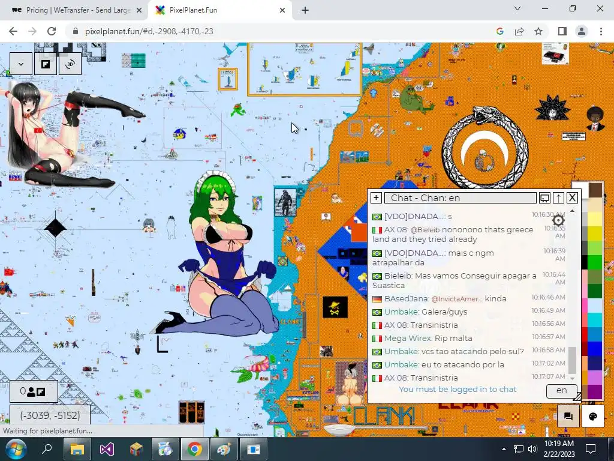Go forward in browser history

(x=32, y=31)
